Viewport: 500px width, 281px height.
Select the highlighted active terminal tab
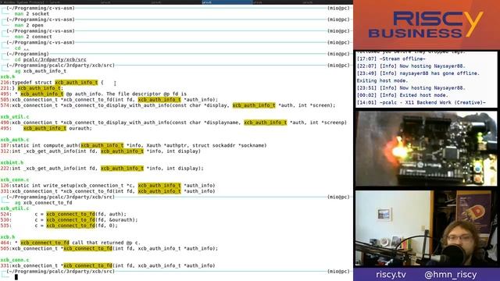tap(227, 2)
